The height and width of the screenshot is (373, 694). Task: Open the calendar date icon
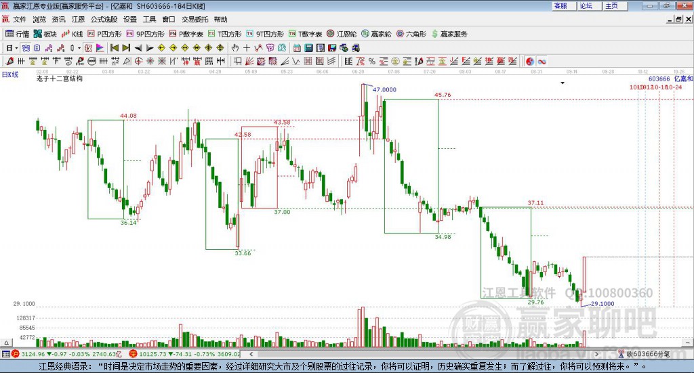(297, 48)
